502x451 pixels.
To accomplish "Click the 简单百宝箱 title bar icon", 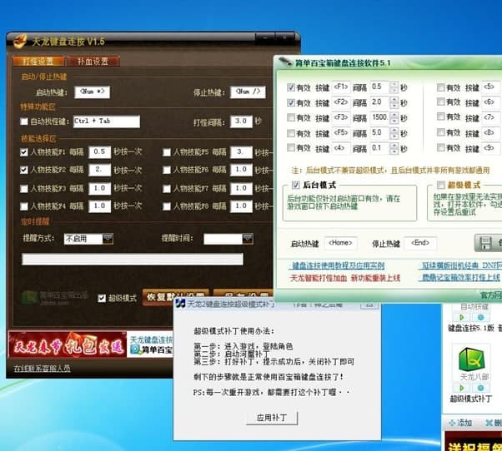I will [285, 62].
